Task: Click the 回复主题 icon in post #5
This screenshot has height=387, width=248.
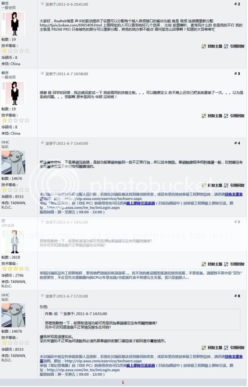Action: point(203,264)
